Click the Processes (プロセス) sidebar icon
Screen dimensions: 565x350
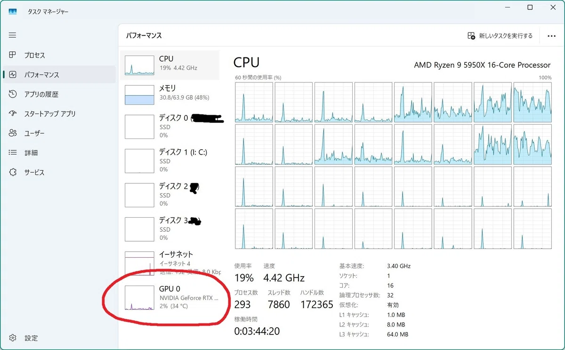pos(13,55)
